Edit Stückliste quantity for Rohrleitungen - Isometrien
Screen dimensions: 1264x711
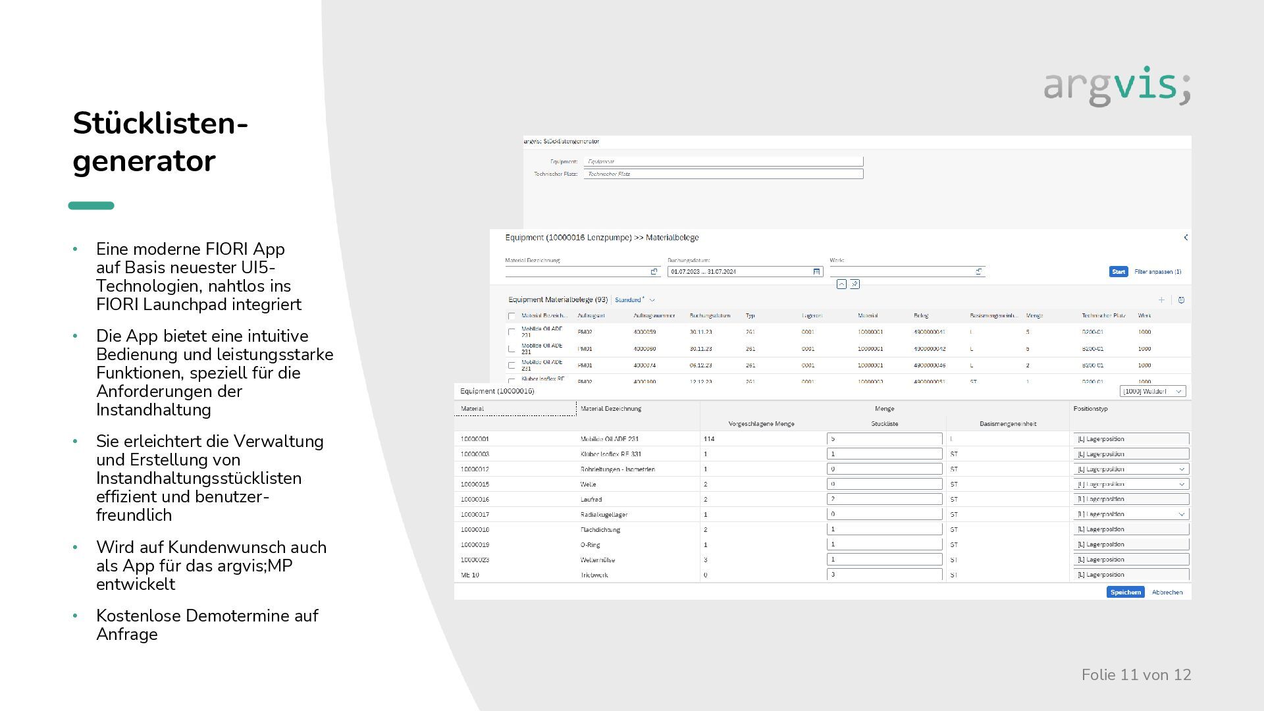pyautogui.click(x=884, y=469)
